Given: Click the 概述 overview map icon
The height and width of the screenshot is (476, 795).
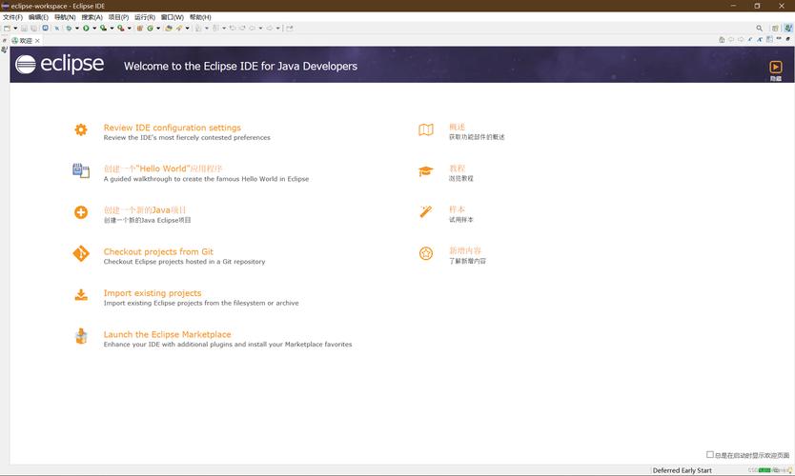Looking at the screenshot, I should coord(426,129).
